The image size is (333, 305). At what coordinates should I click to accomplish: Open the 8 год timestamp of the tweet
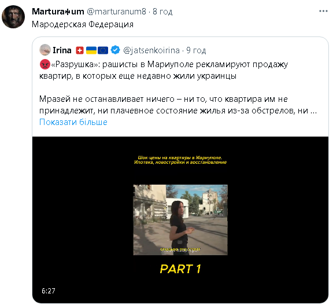coord(162,12)
